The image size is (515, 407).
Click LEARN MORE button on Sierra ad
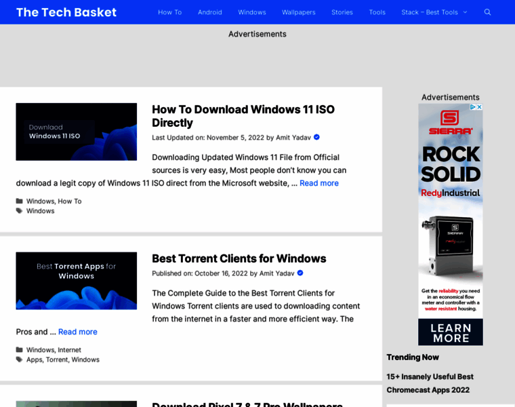coord(451,332)
